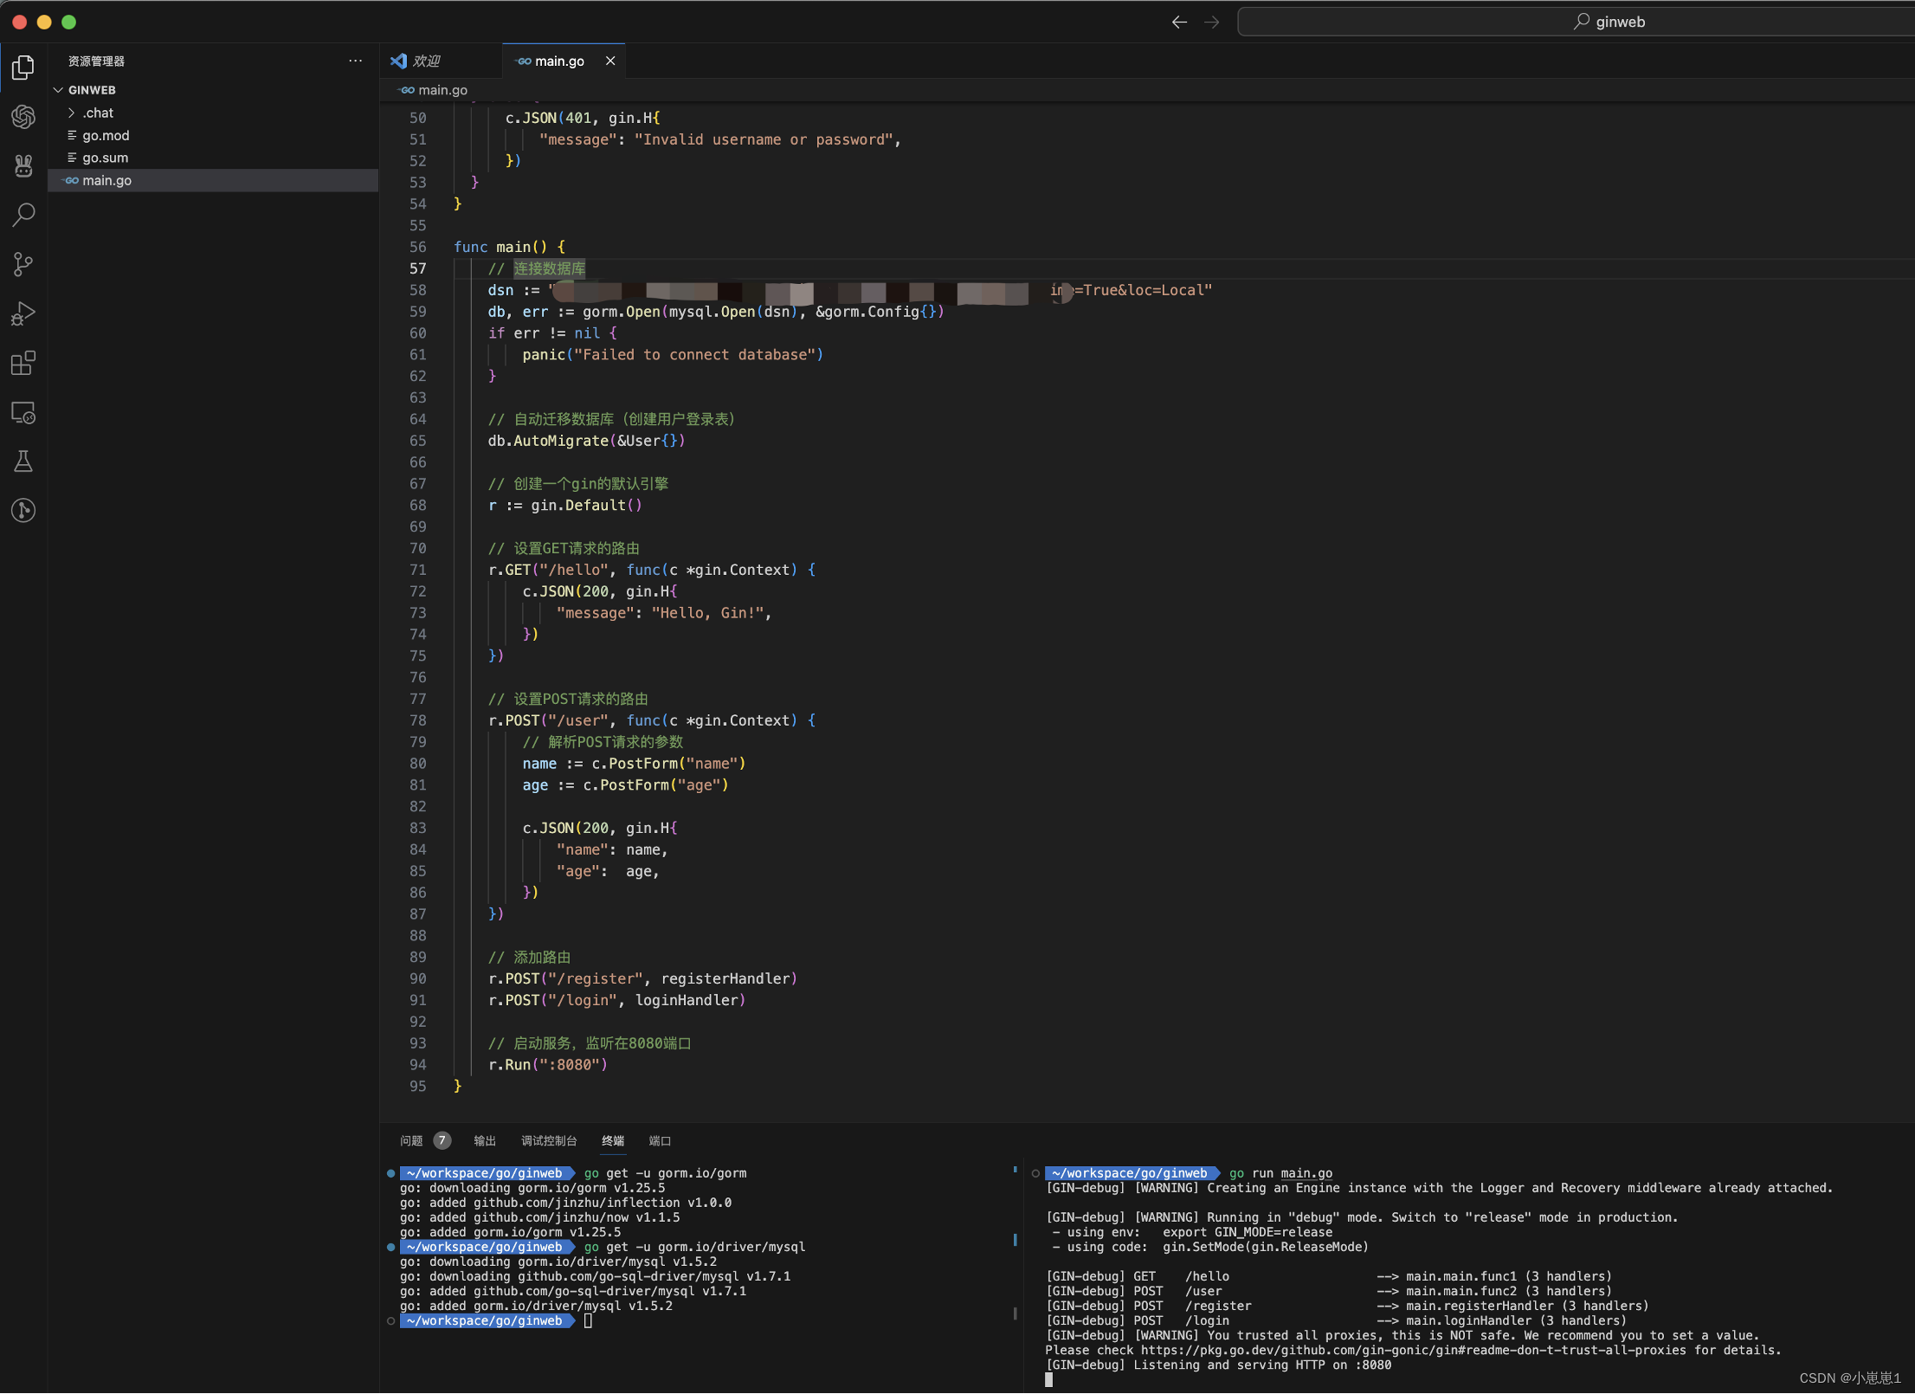Open the Remote Explorer view

click(23, 413)
